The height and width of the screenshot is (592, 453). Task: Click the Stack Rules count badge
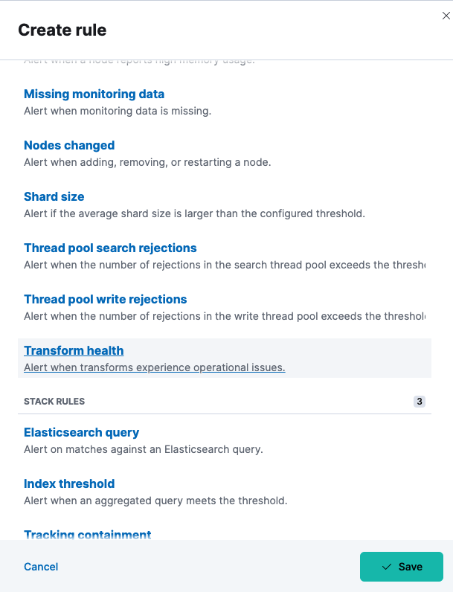pyautogui.click(x=420, y=402)
